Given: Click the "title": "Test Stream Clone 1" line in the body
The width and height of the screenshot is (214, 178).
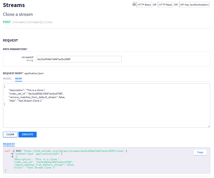Looking at the screenshot, I should click(26, 101).
